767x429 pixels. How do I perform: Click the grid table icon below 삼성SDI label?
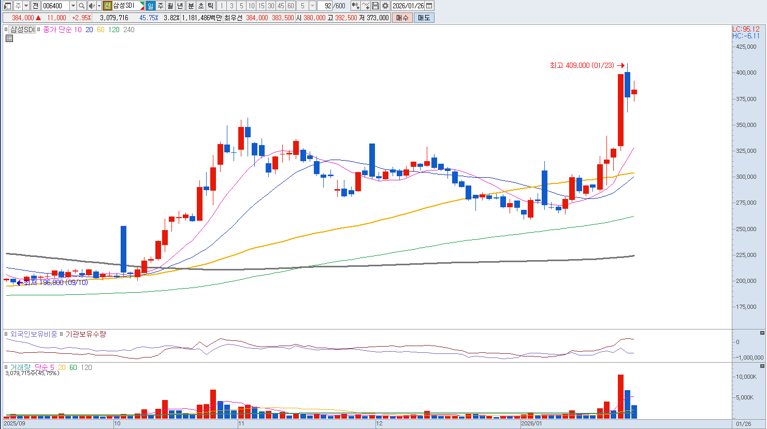click(x=9, y=38)
